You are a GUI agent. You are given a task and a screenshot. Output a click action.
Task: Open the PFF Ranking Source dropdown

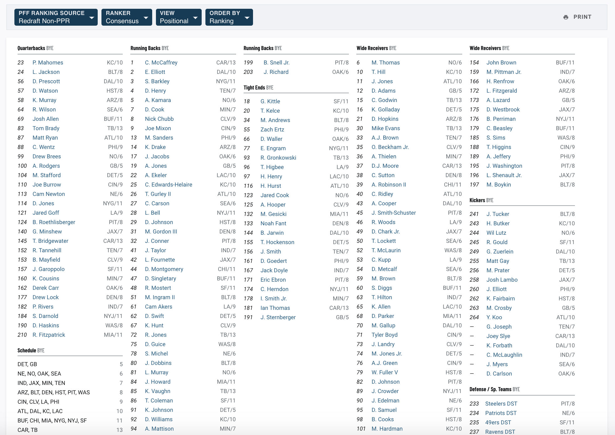coord(56,17)
